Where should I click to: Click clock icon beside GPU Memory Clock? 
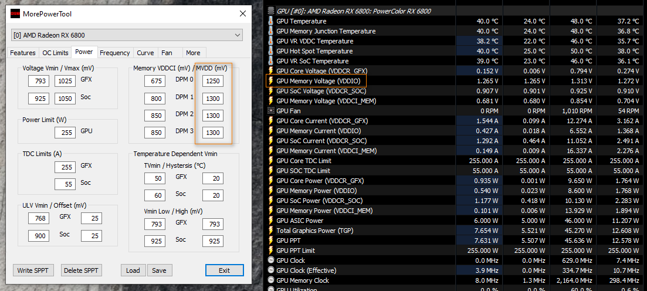point(270,280)
